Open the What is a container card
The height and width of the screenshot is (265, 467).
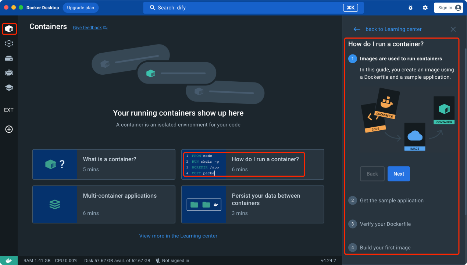coord(104,164)
